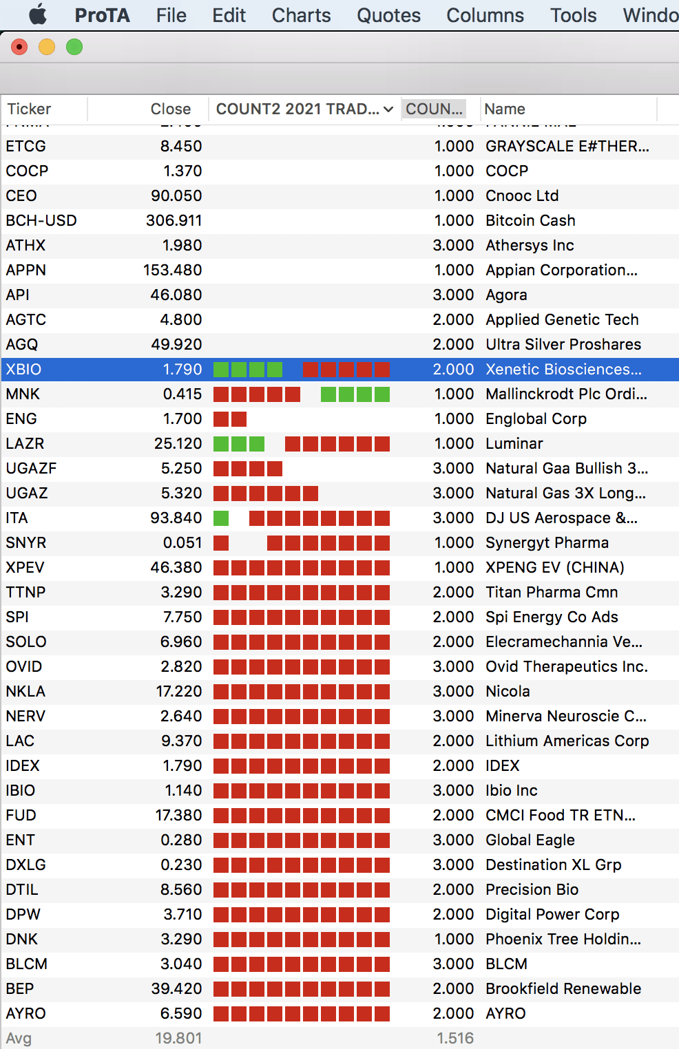This screenshot has height=1049, width=679.
Task: Select the LAC ticker cell
Action: pos(20,741)
